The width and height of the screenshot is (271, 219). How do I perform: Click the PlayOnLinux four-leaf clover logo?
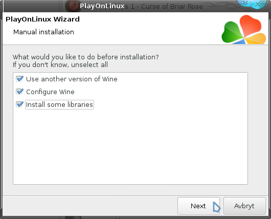coord(244,29)
